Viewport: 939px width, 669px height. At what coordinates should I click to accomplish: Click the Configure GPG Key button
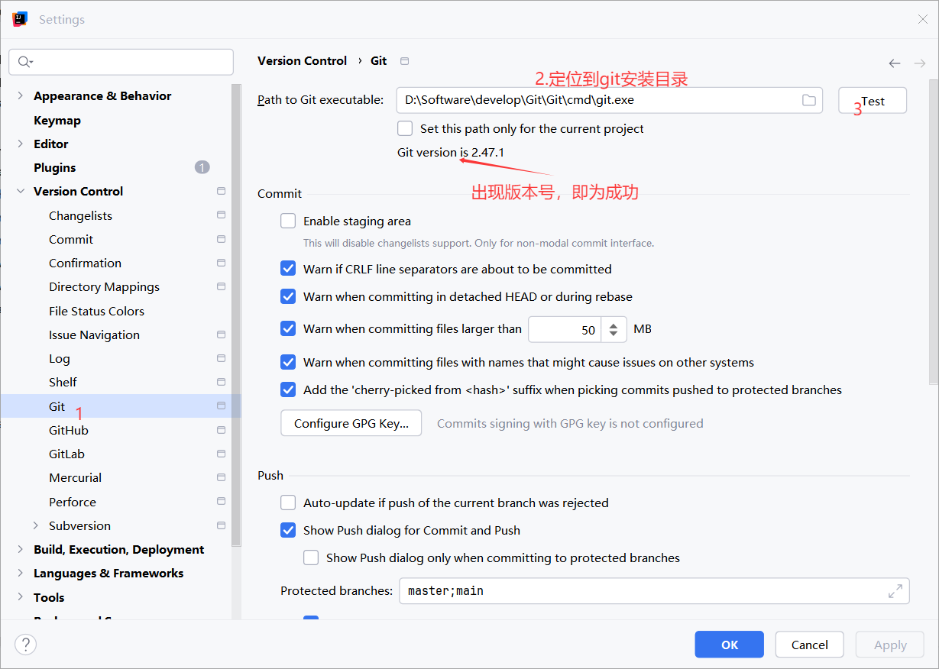351,423
